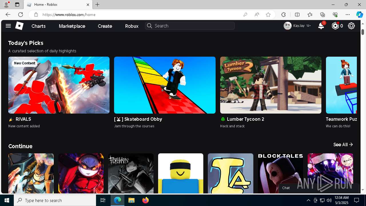The image size is (366, 206).
Task: Open the Skateboard Obby title link
Action: pyautogui.click(x=138, y=119)
